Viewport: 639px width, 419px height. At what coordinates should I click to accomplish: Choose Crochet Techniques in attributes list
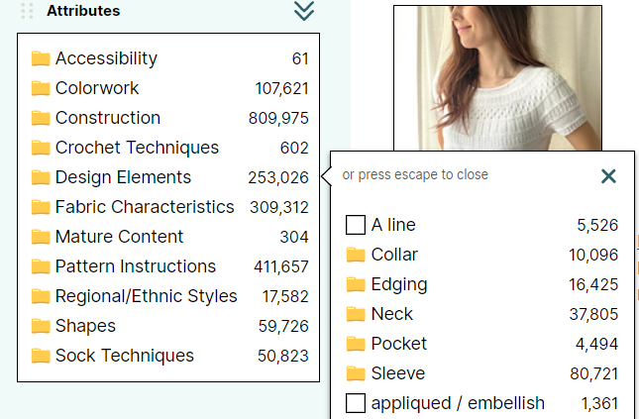[137, 148]
